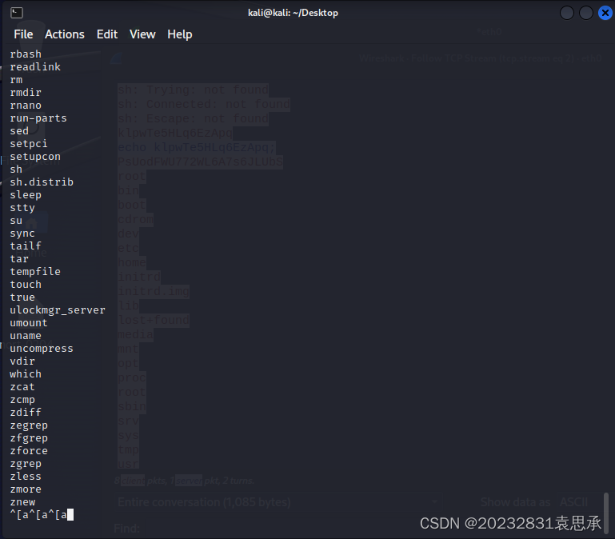Click the 'zdiff' entry
This screenshot has height=539, width=615.
pyautogui.click(x=26, y=413)
